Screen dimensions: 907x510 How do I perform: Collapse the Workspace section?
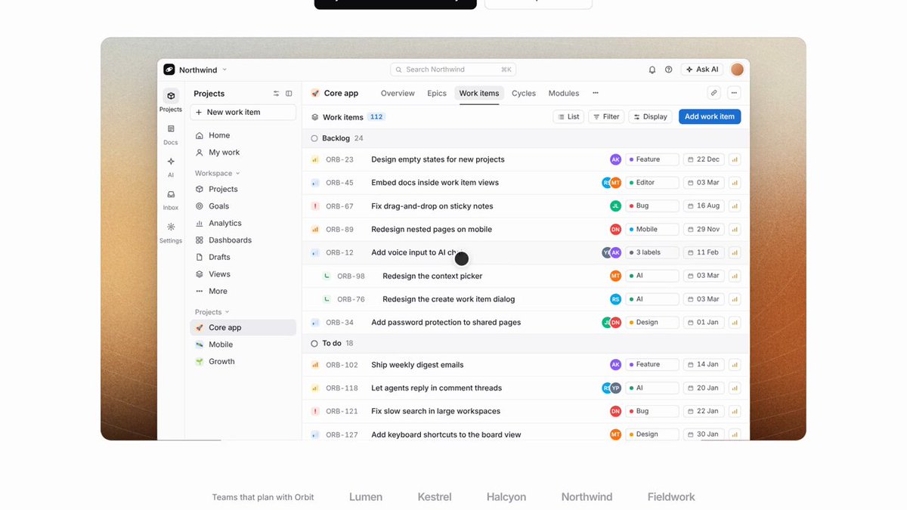point(217,173)
